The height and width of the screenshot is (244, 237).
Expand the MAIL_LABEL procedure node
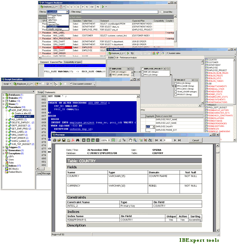click(7, 132)
